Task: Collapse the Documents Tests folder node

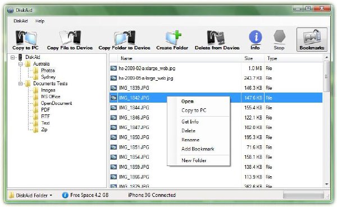Action: click(x=20, y=84)
